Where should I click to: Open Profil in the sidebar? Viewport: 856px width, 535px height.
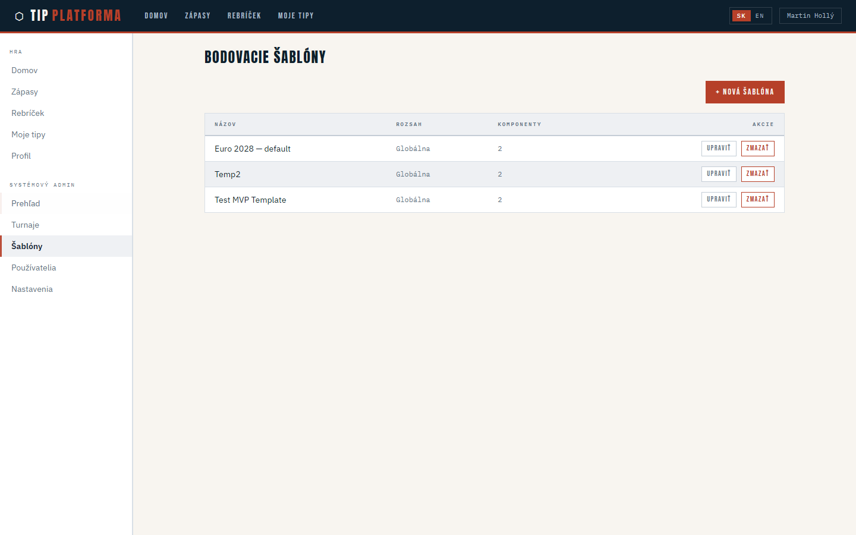tap(21, 156)
